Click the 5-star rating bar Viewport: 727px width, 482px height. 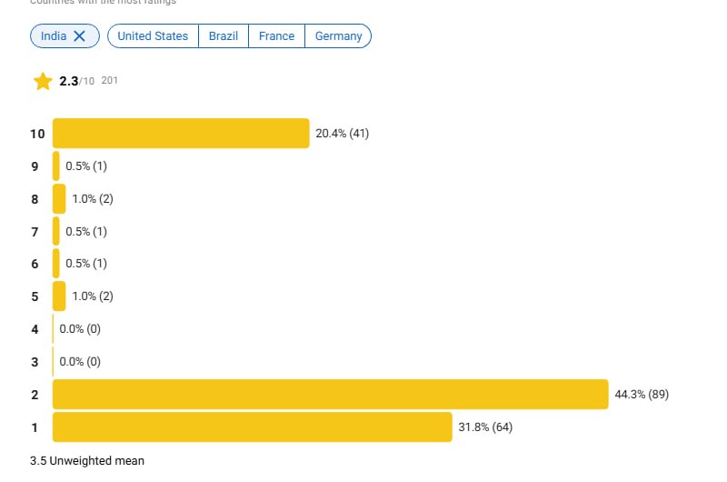pos(59,296)
